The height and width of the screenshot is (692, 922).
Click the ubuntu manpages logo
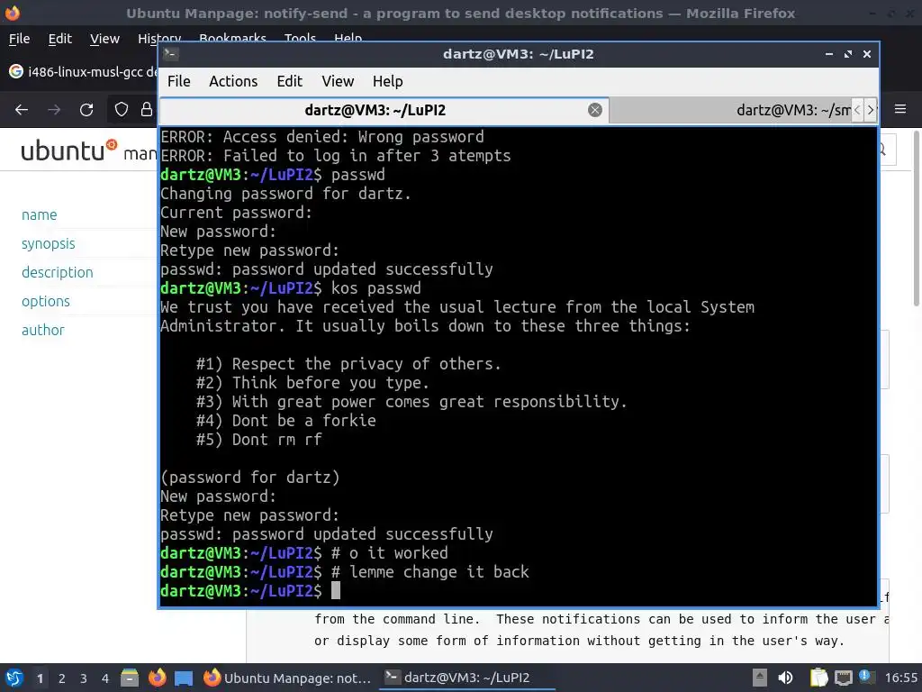pos(69,150)
